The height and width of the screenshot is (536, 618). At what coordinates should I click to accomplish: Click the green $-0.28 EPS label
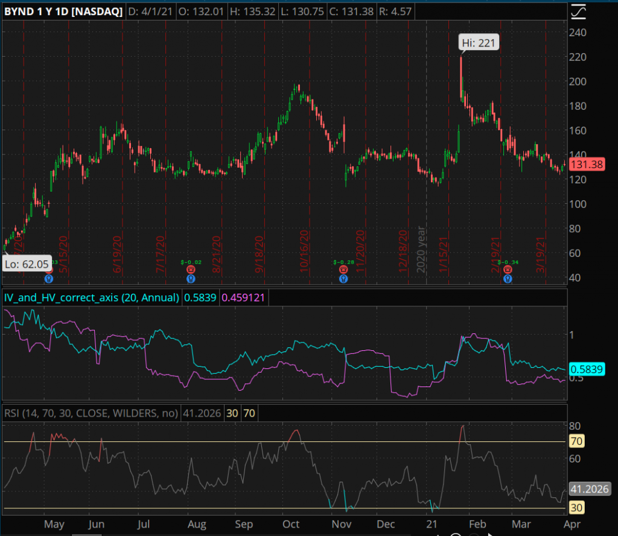[x=343, y=262]
